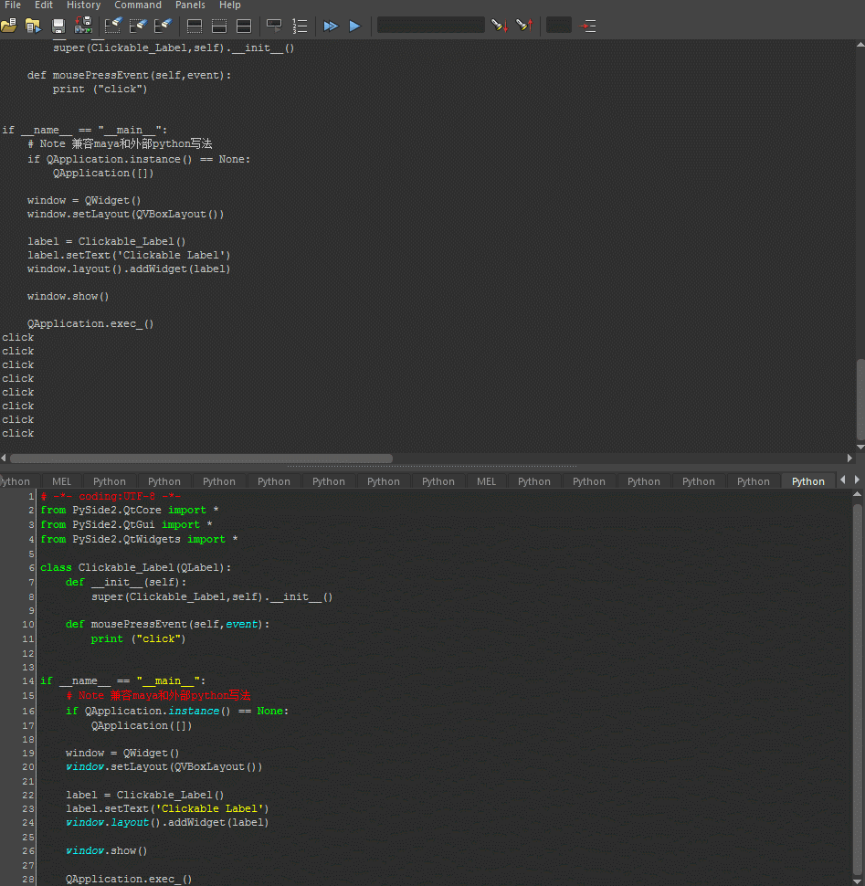Screen dimensions: 865x886
Task: Open the File menu
Action: coord(13,5)
